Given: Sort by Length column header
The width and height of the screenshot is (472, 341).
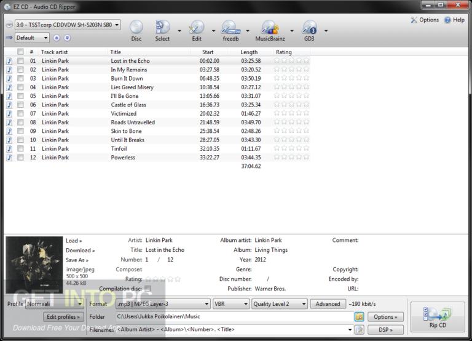Looking at the screenshot, I should click(x=249, y=52).
